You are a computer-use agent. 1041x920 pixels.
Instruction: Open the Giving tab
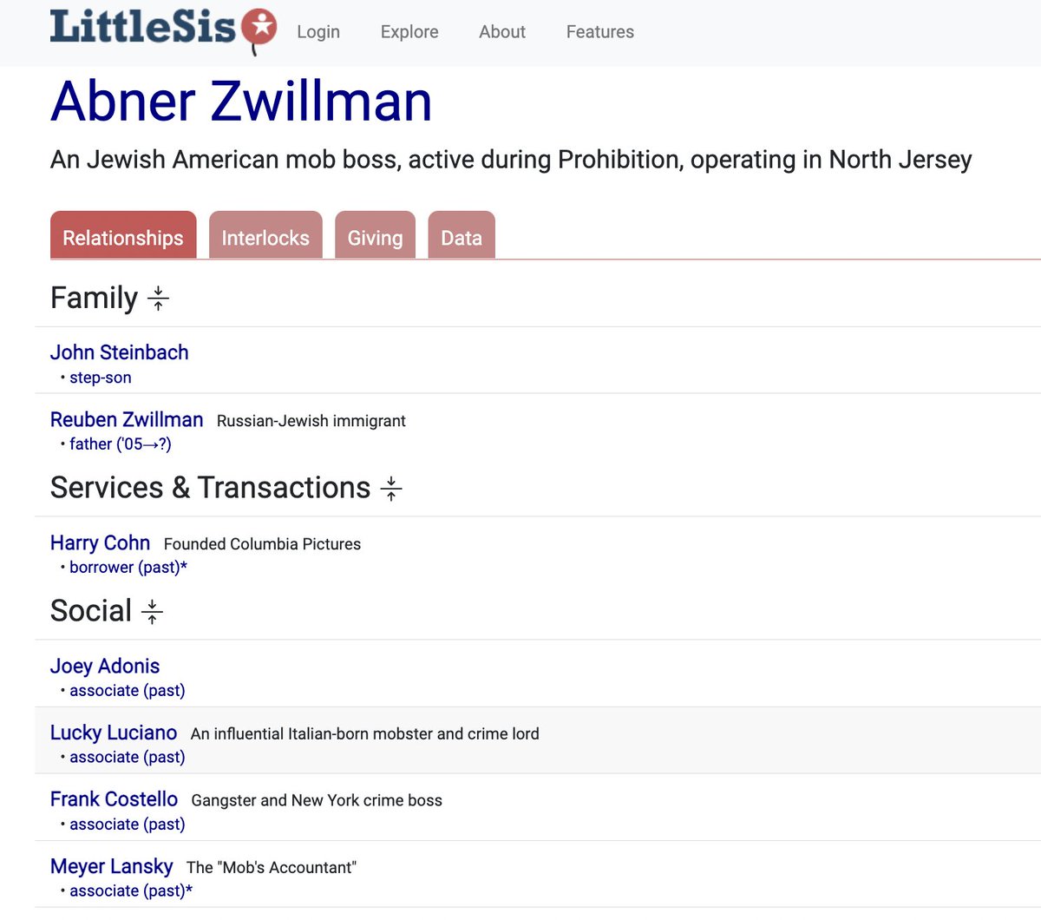(x=375, y=236)
